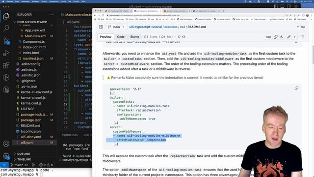This screenshot has height=177, width=314.
Task: Open the PROBLEMS panel tab
Action: pyautogui.click(x=70, y=135)
